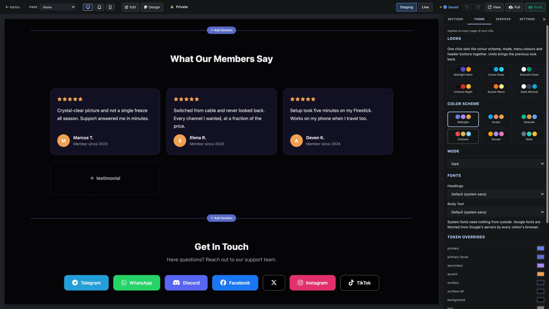Screen dimensions: 549x309
Task: Click the primary token color swatch
Action: pyautogui.click(x=540, y=248)
